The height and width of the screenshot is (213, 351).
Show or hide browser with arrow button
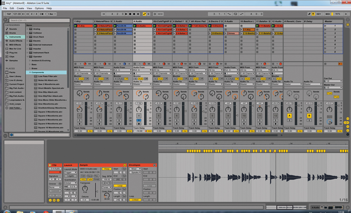click(6, 20)
